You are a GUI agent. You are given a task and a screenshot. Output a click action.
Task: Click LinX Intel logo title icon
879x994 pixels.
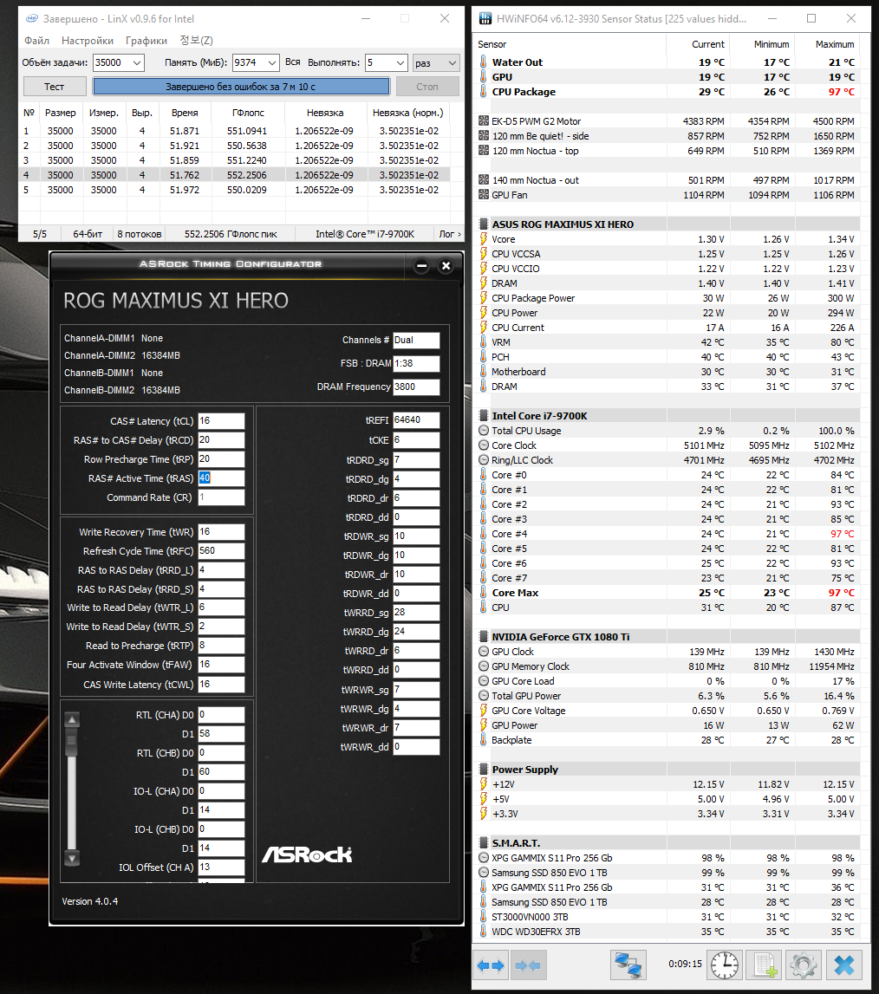pyautogui.click(x=32, y=18)
